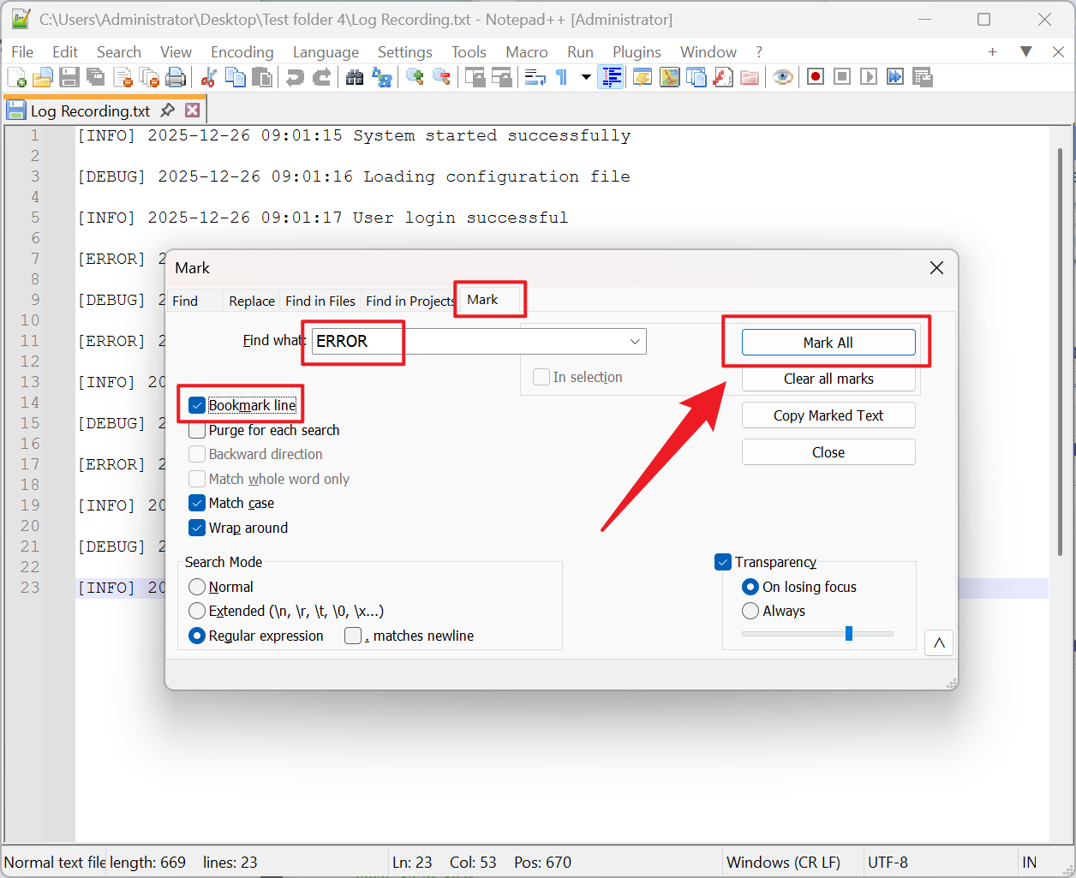Click the Cut scissors toolbar icon
This screenshot has width=1076, height=878.
pyautogui.click(x=208, y=78)
